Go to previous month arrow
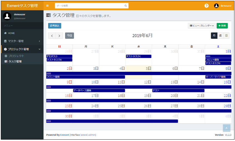Screen dimensions: 235x141 point(52,36)
